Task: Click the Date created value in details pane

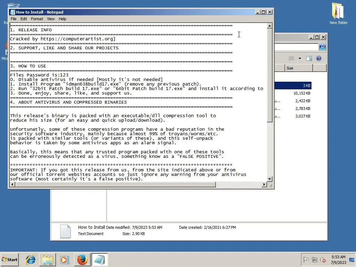Action: click(220, 227)
